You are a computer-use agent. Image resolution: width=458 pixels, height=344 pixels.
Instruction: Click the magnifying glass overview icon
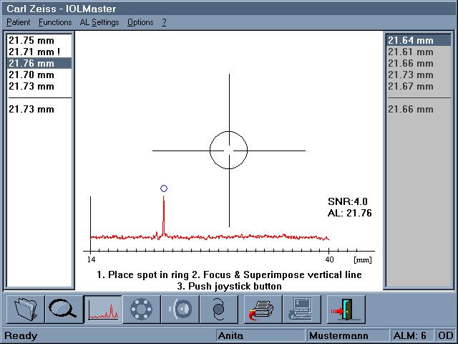pos(63,309)
